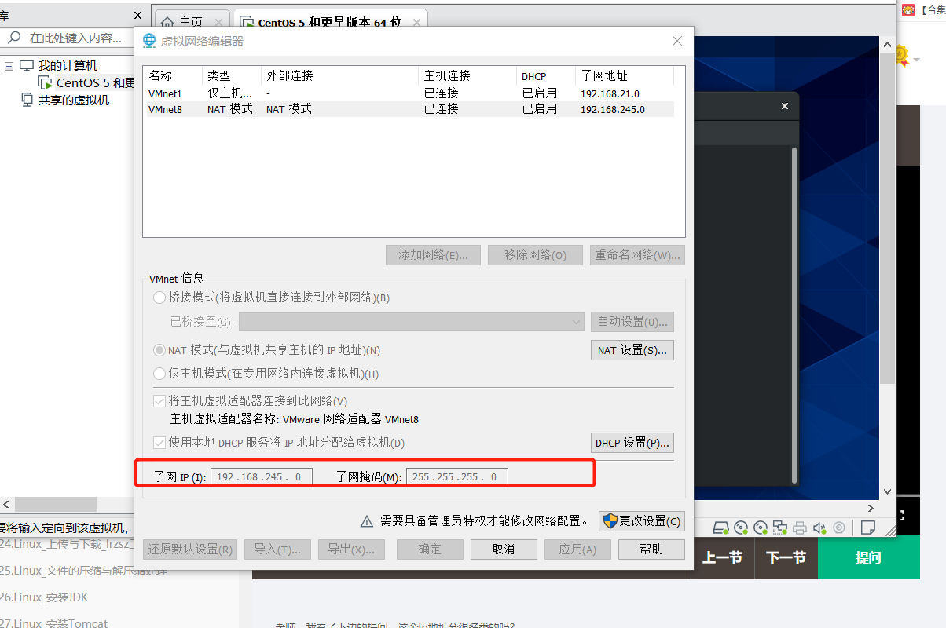Click the Name column header
The image size is (946, 628).
174,76
